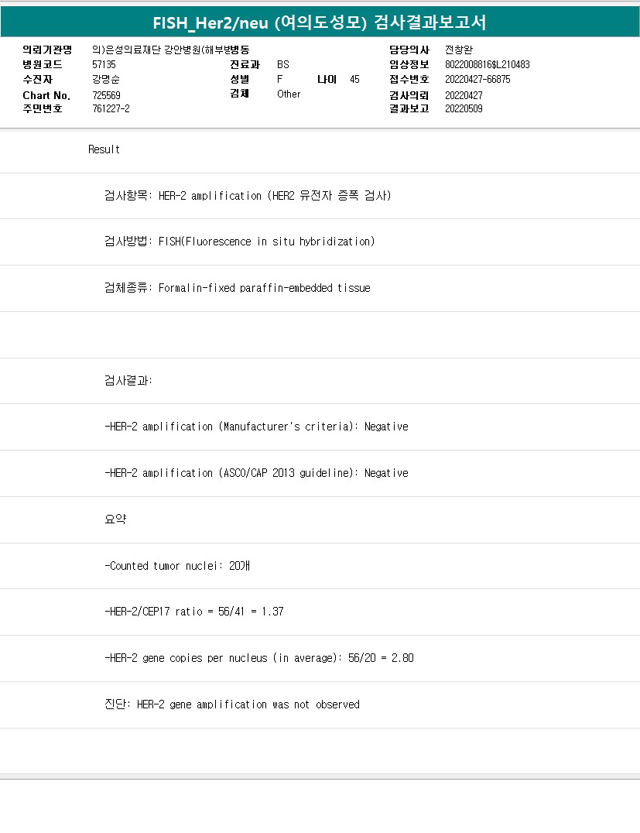Click the Result section heading
The width and height of the screenshot is (640, 833).
(x=104, y=149)
